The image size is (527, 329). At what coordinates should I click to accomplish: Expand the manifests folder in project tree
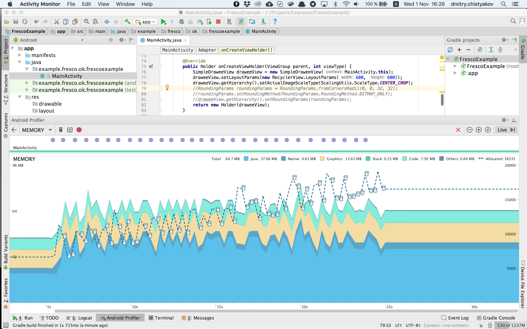click(20, 55)
